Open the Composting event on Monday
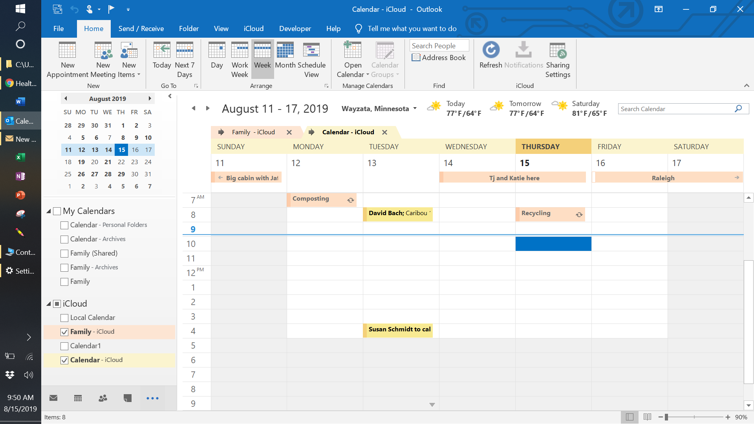The width and height of the screenshot is (754, 424). 322,200
